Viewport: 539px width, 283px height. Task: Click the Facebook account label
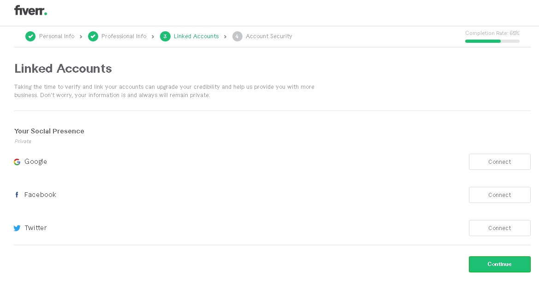[x=40, y=195]
